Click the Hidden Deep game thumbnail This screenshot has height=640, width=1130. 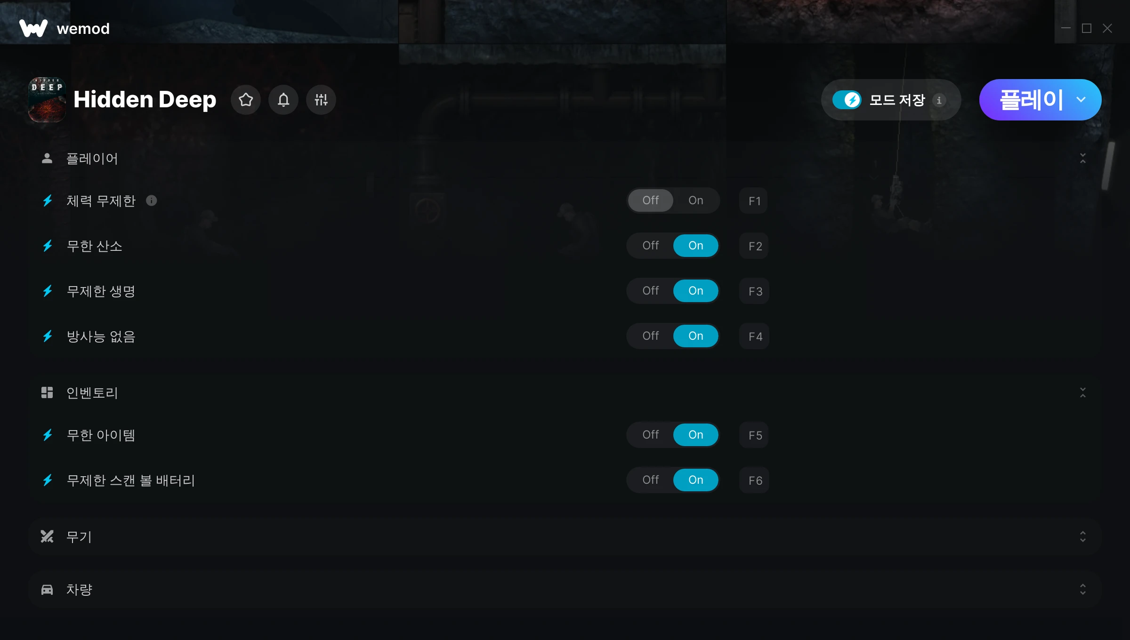click(x=47, y=100)
